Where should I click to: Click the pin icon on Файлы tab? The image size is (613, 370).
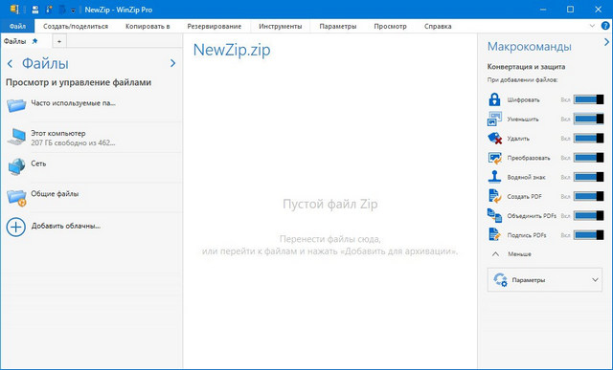(x=34, y=41)
